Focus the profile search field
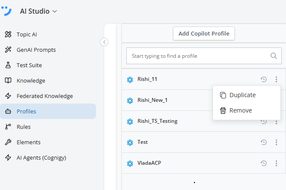This screenshot has height=190, width=286. click(204, 56)
